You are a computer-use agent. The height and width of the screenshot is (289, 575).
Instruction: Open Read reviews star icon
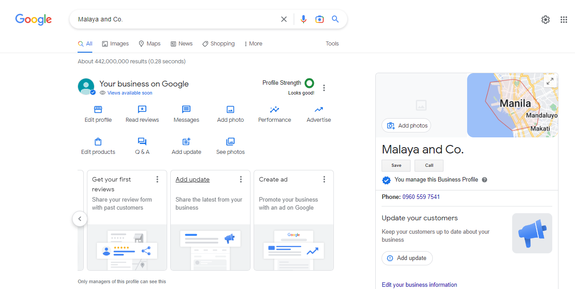(142, 110)
